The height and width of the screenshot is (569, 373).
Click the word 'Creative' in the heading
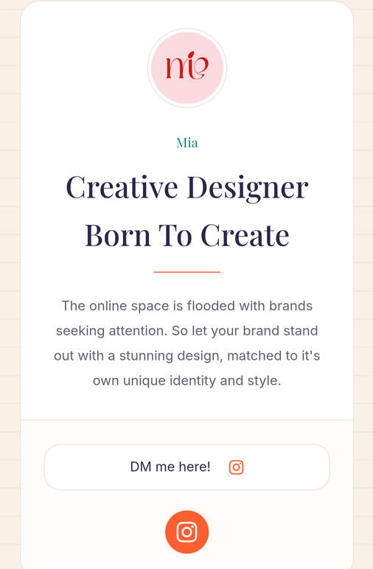(122, 188)
